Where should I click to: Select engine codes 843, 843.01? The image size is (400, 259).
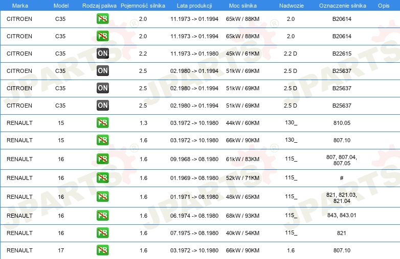[x=342, y=215]
